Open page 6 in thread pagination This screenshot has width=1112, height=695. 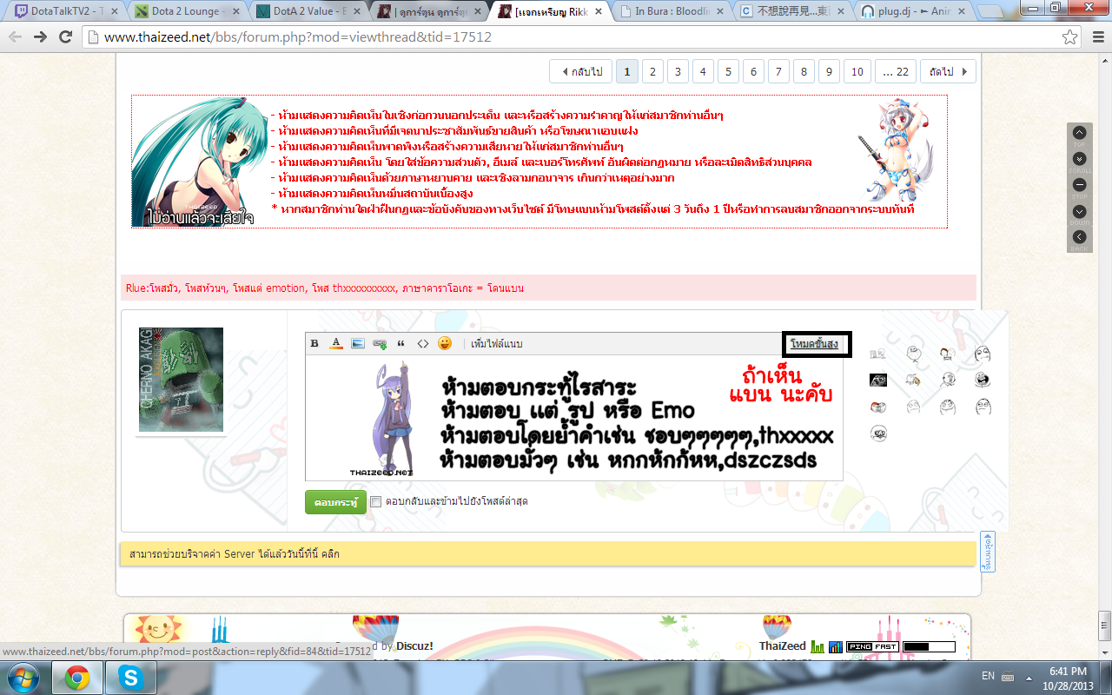(753, 71)
